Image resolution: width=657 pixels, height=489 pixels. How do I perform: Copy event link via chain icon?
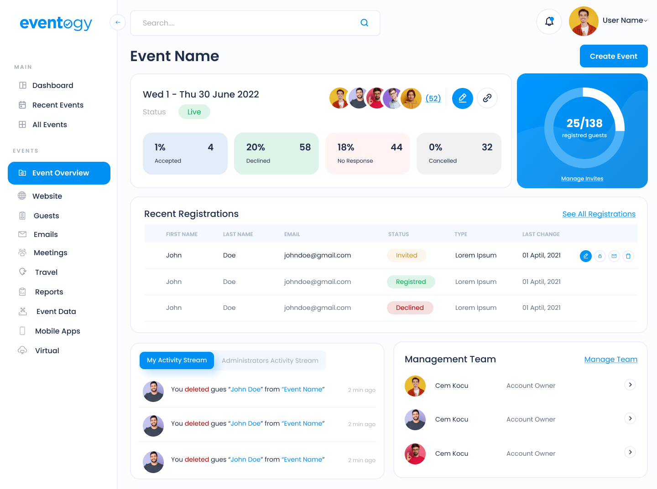coord(487,98)
